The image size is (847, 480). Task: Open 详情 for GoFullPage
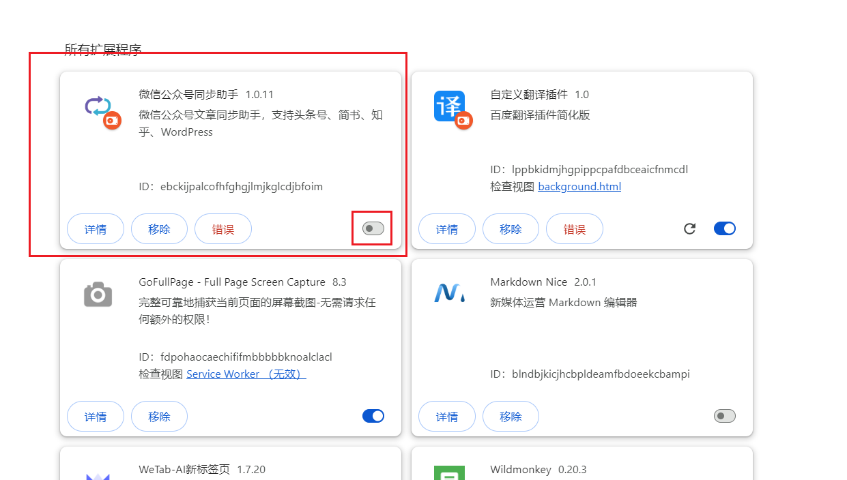click(x=96, y=417)
